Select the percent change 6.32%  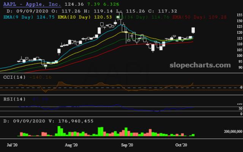(111, 4)
